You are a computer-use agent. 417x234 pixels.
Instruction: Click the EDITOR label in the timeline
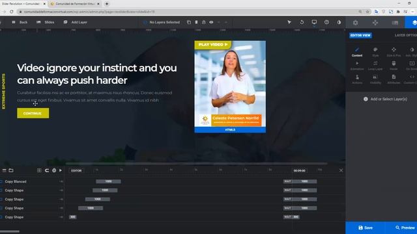(x=76, y=170)
